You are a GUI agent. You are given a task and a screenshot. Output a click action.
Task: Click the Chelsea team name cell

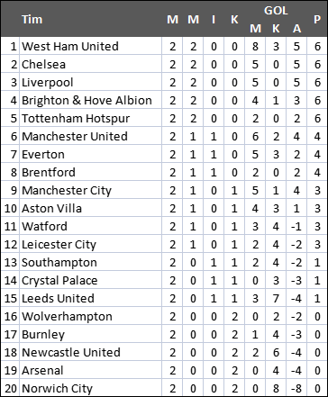tap(90, 64)
